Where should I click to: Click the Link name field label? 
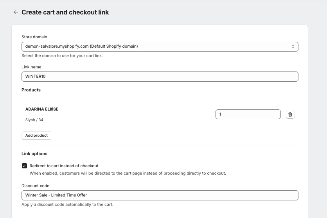coord(31,67)
